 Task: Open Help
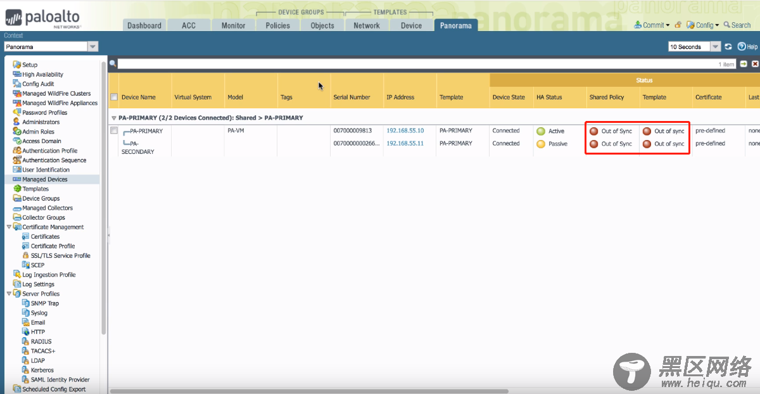tap(747, 47)
